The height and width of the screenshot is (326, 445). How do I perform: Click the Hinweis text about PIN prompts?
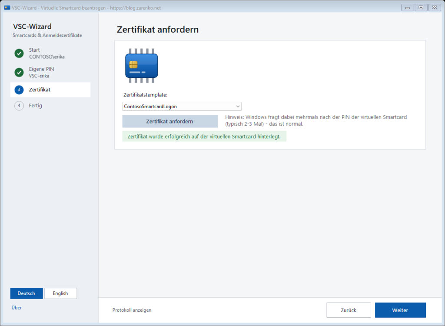click(316, 120)
